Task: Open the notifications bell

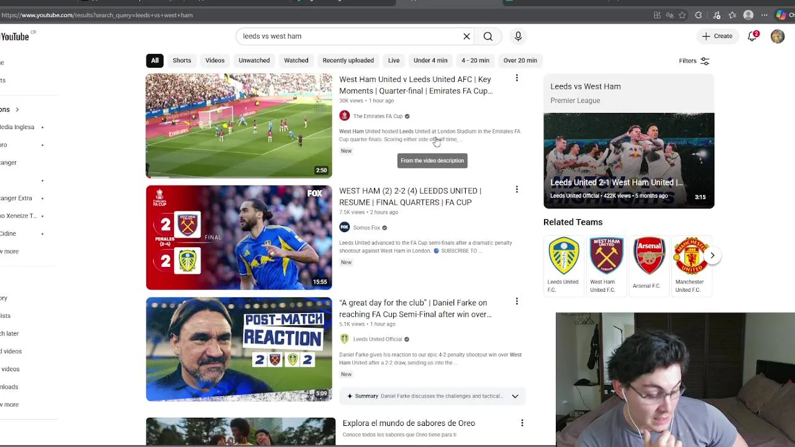Action: coord(752,36)
